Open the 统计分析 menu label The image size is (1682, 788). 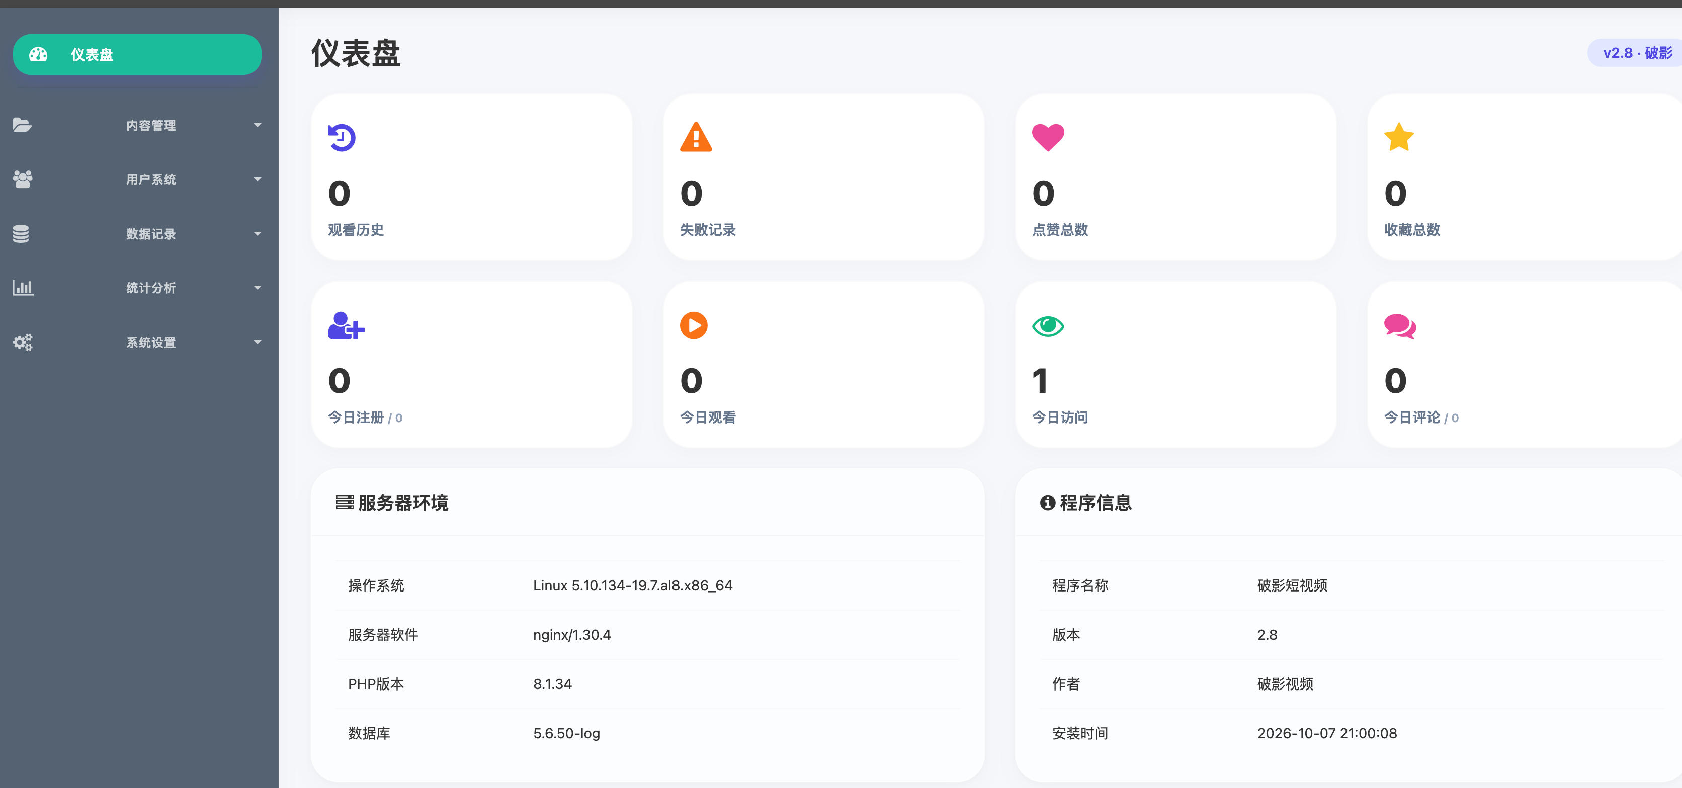[151, 287]
